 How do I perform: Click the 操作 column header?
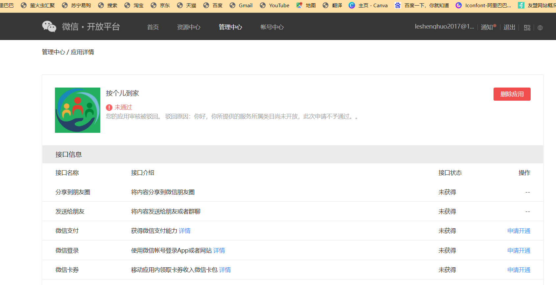[524, 173]
